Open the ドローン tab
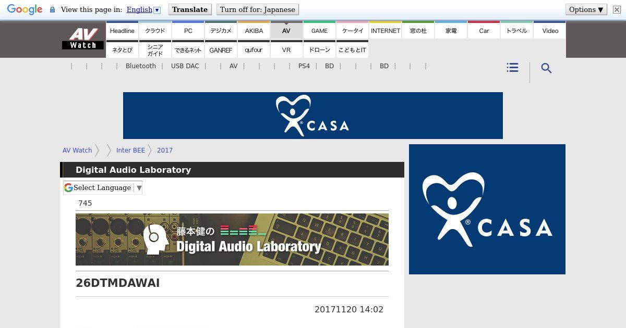Viewport: 626px width, 328px height. pos(319,49)
